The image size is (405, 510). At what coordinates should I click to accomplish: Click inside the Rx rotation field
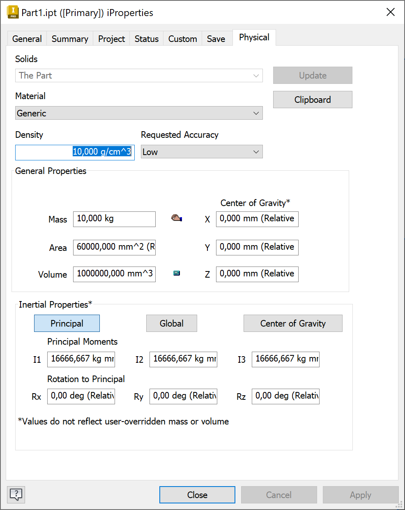click(x=81, y=396)
